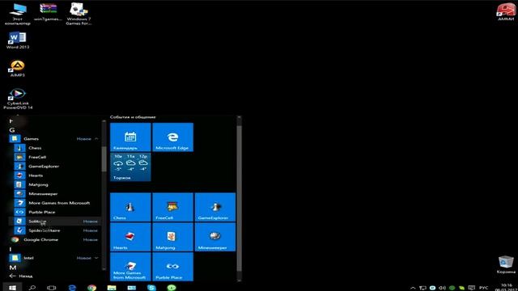Screen dimensions: 518x291
Task: Open Skype from the taskbar
Action: [151, 288]
